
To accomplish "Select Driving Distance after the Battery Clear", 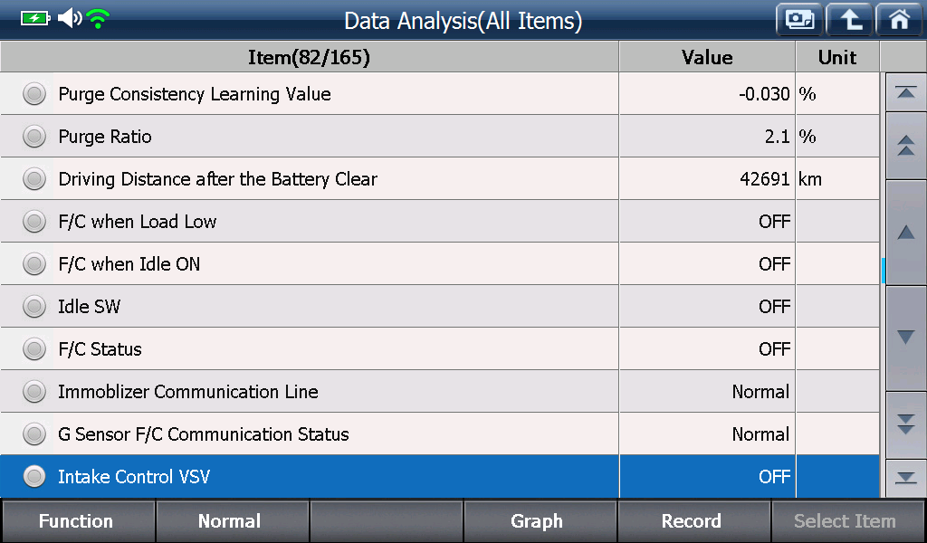I will (x=439, y=179).
